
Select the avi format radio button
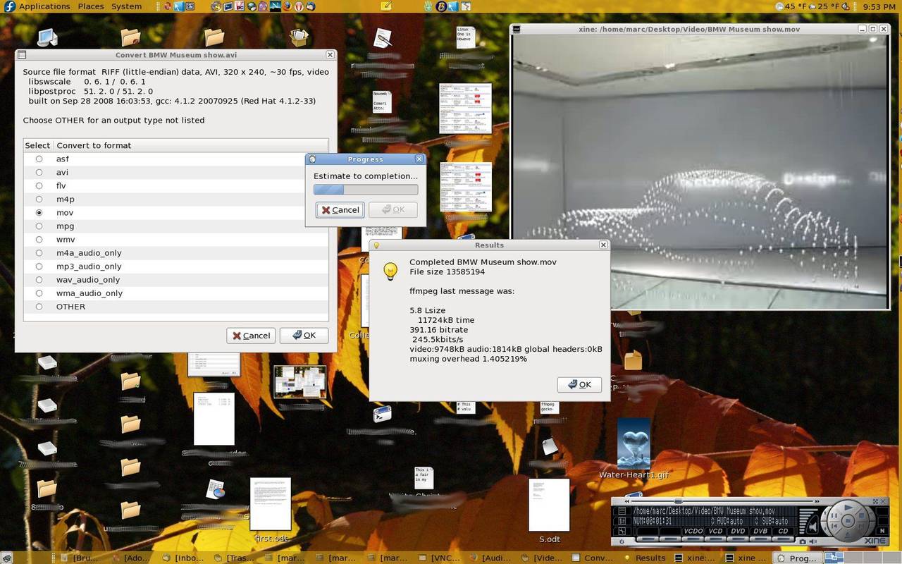pyautogui.click(x=39, y=172)
